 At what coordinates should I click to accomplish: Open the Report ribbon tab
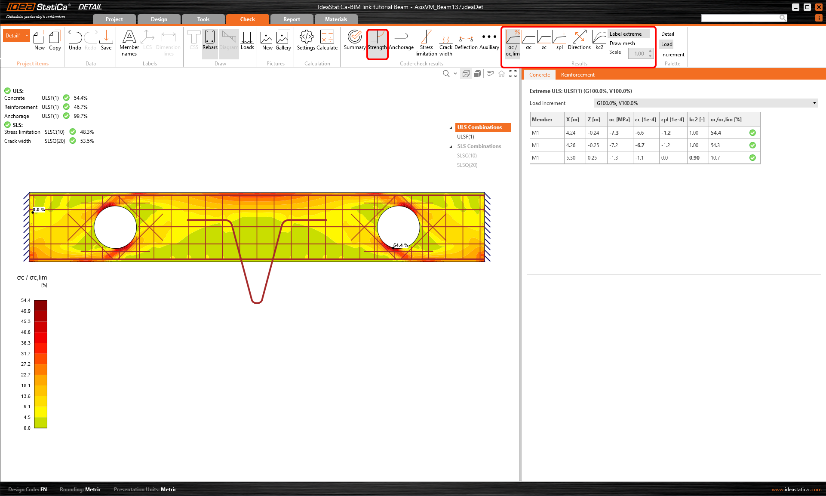click(x=292, y=19)
